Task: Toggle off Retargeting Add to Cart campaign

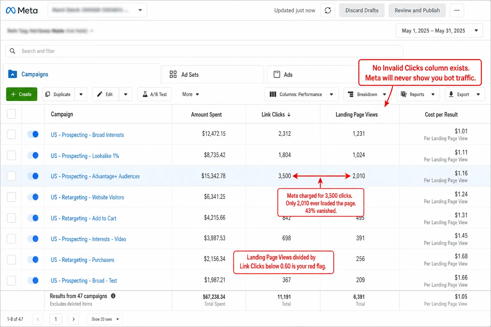Action: 33,218
